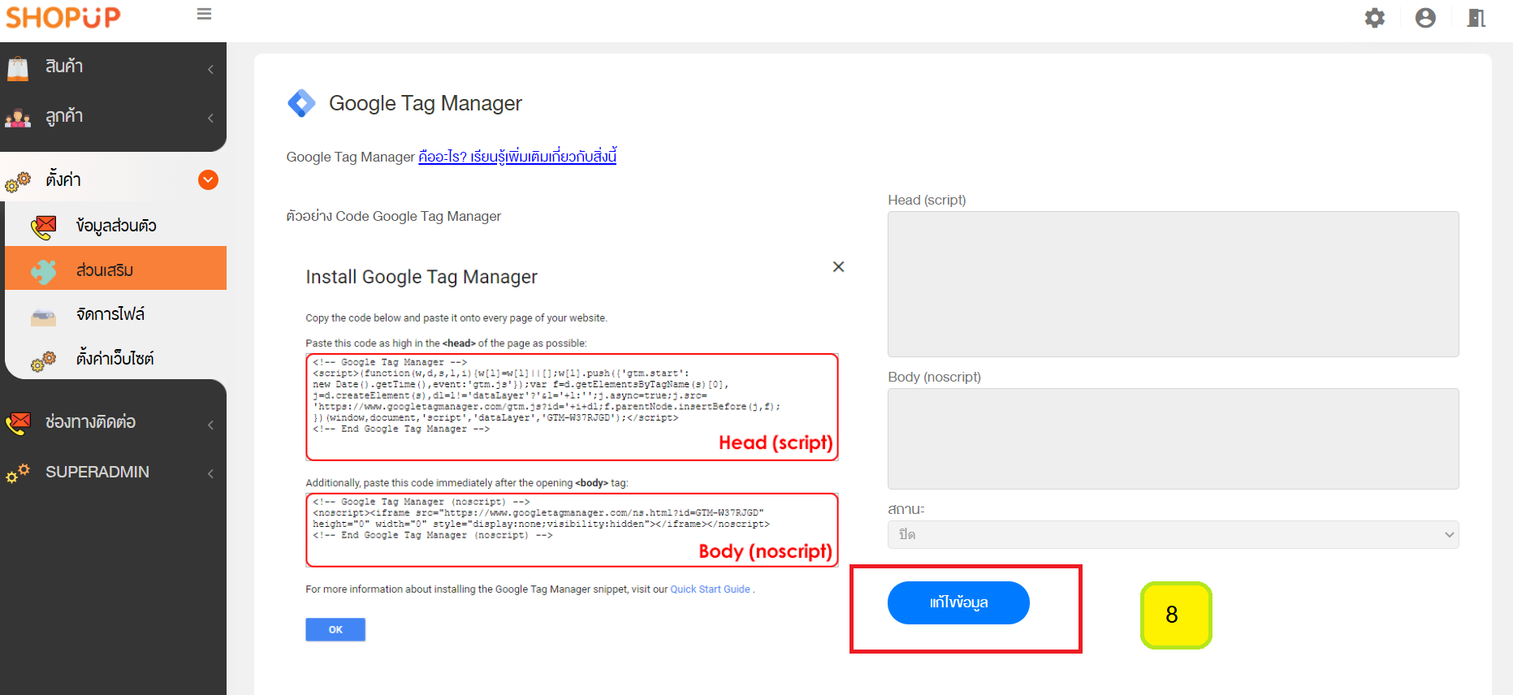Viewport: 1513px width, 695px height.
Task: Click the logout door icon
Action: tap(1476, 18)
